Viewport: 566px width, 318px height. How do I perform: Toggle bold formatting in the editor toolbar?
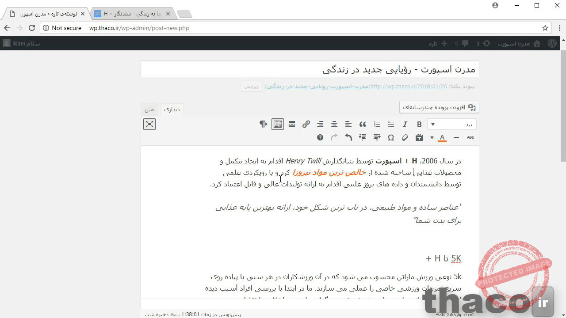coord(419,124)
